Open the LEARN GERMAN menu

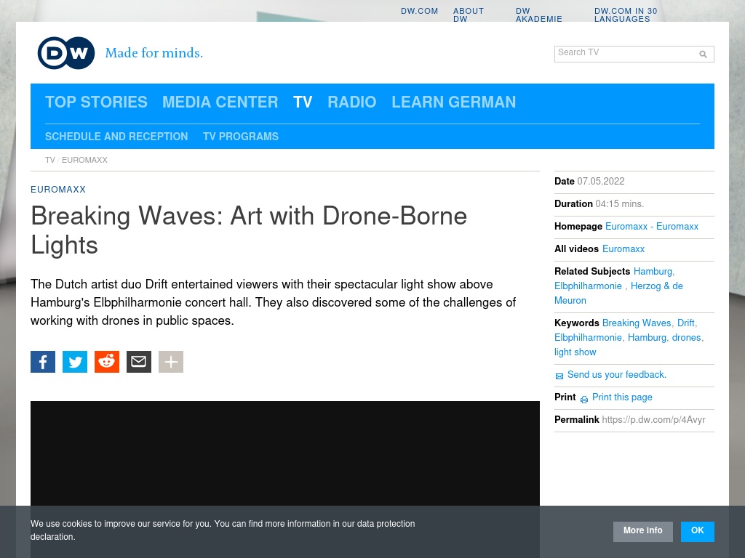pos(454,102)
